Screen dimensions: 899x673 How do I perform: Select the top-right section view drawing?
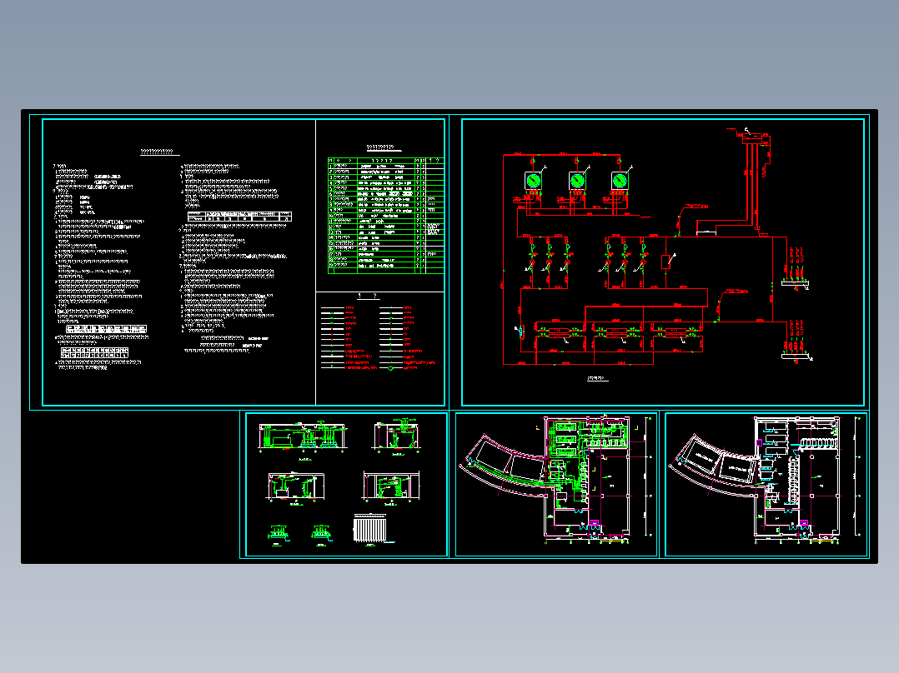pyautogui.click(x=397, y=436)
